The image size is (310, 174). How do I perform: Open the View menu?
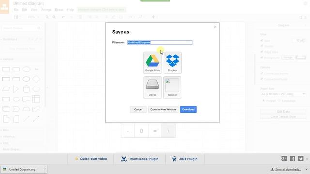point(34,10)
